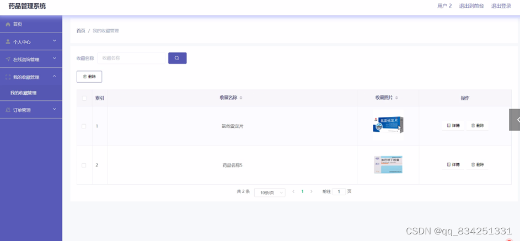The width and height of the screenshot is (520, 241).
Task: Click the 退出登录 link in header
Action: click(501, 6)
